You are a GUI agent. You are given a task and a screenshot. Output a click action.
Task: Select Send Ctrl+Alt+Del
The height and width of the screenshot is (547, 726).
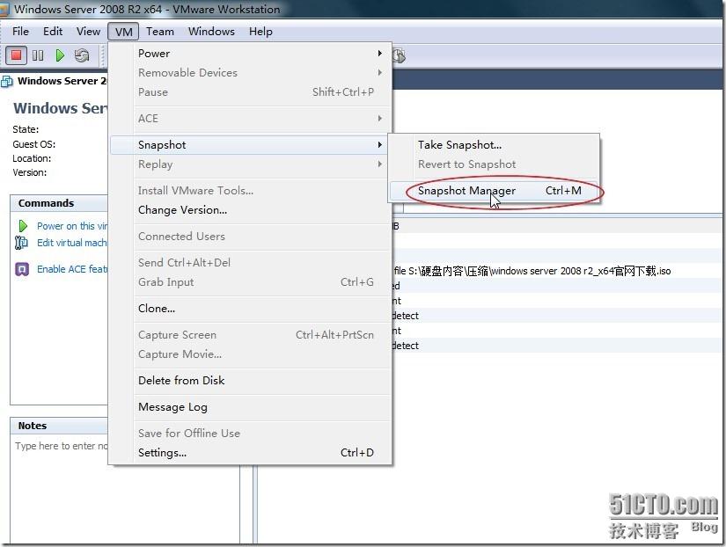click(251, 263)
